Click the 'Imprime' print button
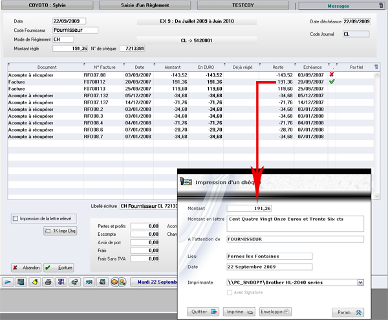The width and height of the screenshot is (388, 320). (x=239, y=312)
